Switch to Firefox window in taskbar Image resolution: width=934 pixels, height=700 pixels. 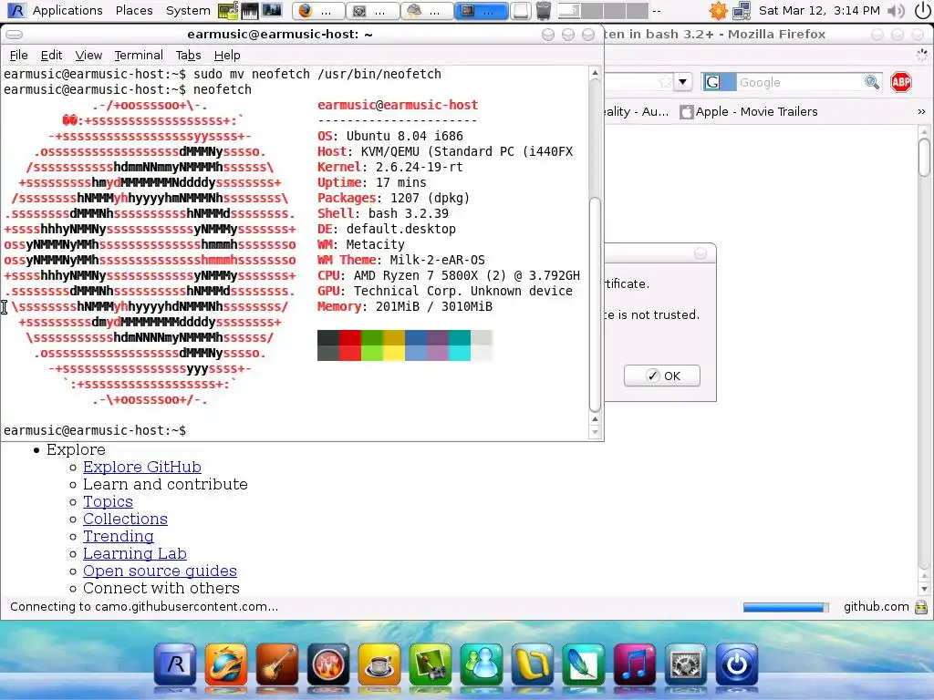point(318,11)
